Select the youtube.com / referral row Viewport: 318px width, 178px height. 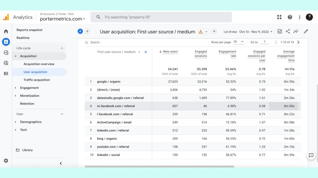[x=193, y=147]
